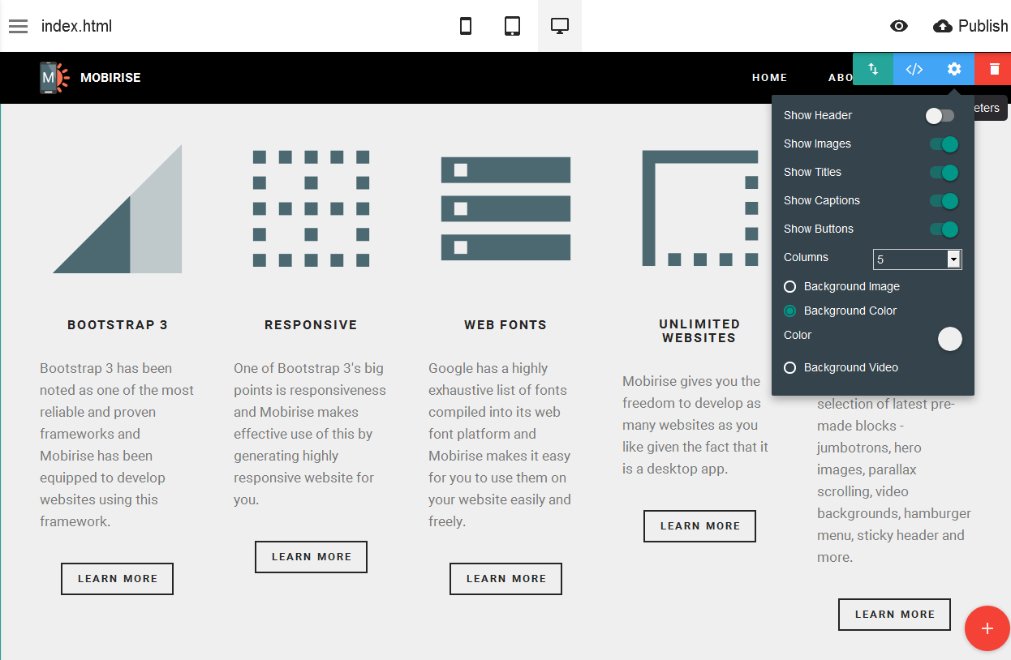
Task: Select Background Color radio option
Action: tap(789, 311)
